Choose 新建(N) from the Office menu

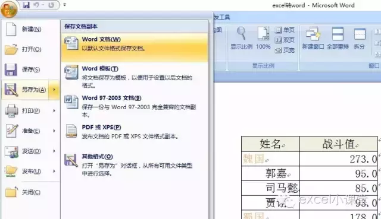pos(30,29)
